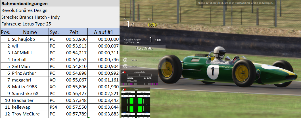Click the PS4 system cell for kellewap
This screenshot has height=118, width=301.
click(54, 107)
